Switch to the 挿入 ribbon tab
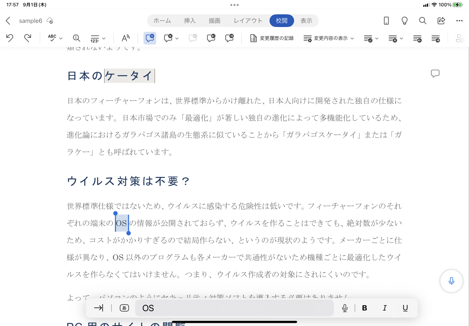This screenshot has height=326, width=469. pos(190,21)
